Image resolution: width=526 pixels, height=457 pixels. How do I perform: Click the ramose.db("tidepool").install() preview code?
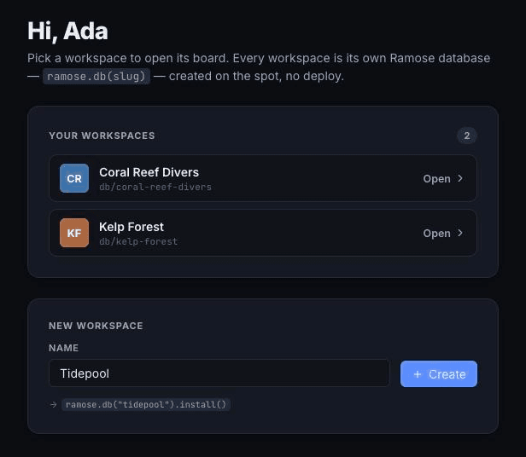pos(146,404)
